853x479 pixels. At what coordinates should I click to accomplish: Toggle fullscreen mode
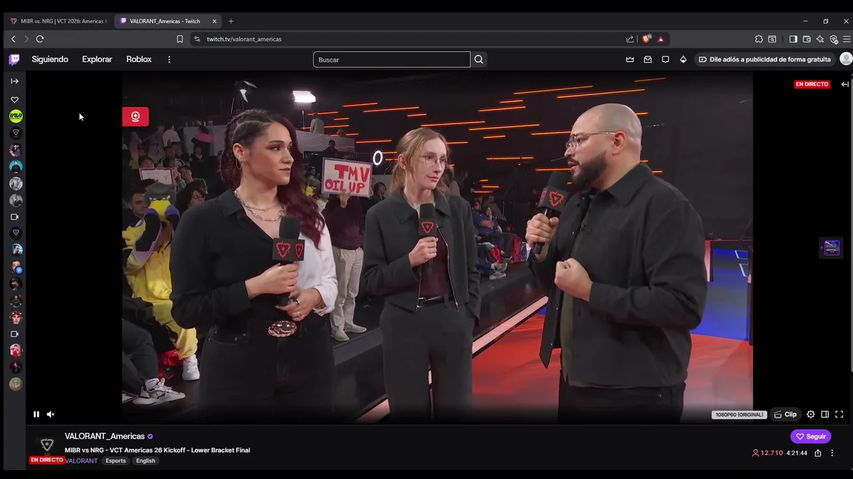[x=839, y=414]
